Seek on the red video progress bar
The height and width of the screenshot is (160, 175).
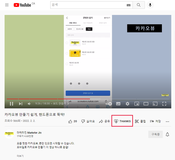[88, 99]
